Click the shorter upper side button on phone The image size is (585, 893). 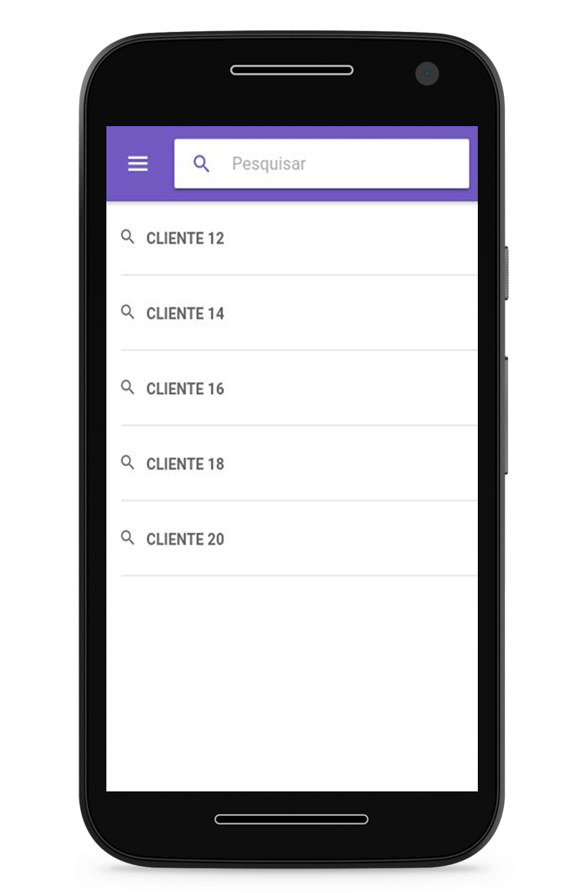[x=506, y=273]
